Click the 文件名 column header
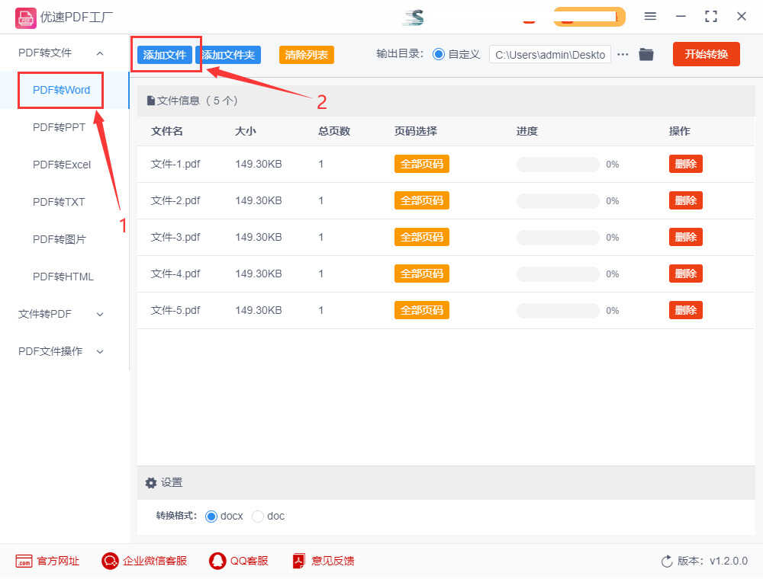 click(166, 131)
